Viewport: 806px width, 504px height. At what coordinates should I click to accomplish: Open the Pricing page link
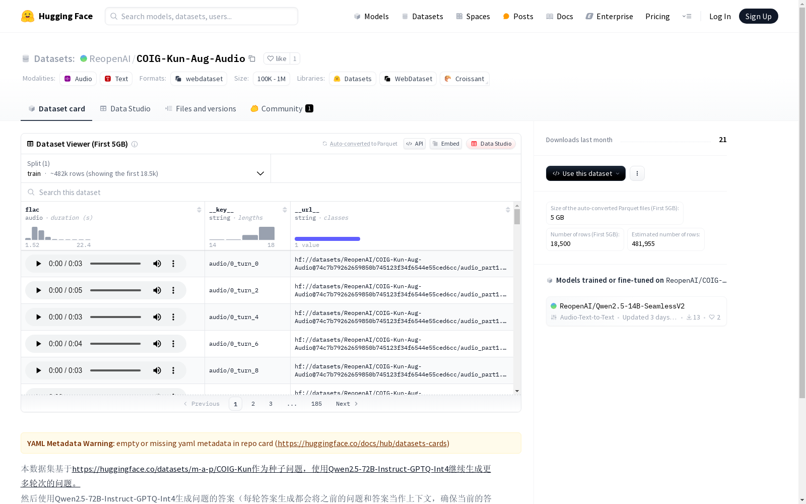point(657,16)
